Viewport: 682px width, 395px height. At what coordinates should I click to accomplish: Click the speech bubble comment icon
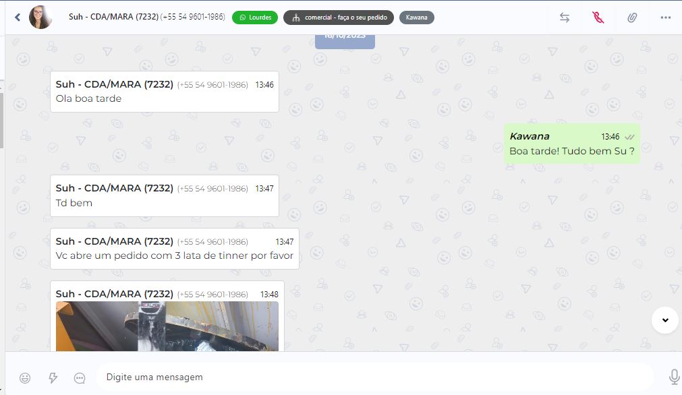click(80, 378)
